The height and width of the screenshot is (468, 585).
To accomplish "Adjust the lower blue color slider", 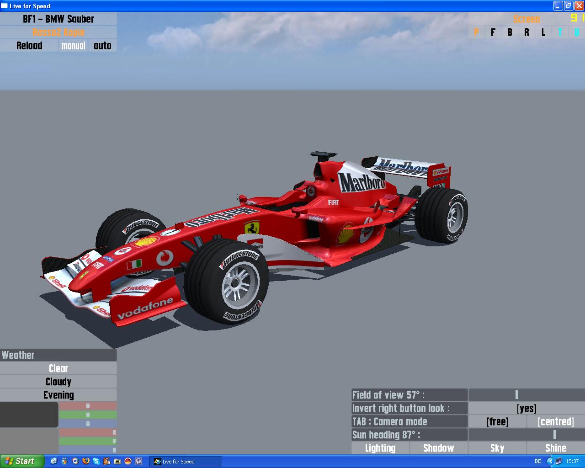I will [x=88, y=450].
